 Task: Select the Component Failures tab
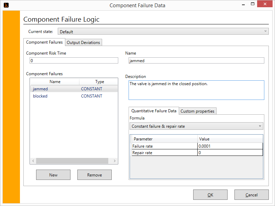click(44, 42)
